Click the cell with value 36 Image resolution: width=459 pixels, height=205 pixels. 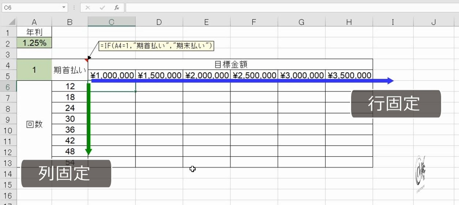tap(70, 130)
